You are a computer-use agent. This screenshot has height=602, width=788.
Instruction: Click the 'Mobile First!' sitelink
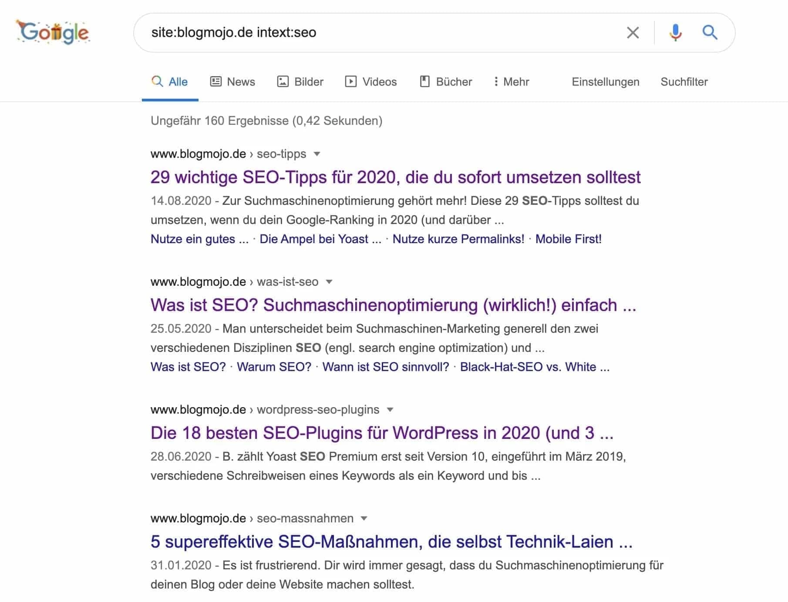(x=568, y=239)
